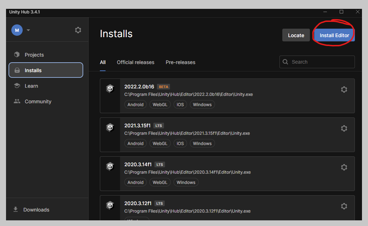Open settings gear for 2022.2.0b16
This screenshot has width=368, height=226.
(x=344, y=89)
